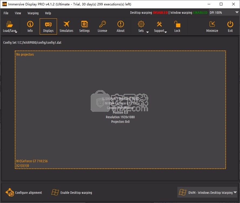
Task: Click the Configure alignment icon
Action: click(x=10, y=192)
